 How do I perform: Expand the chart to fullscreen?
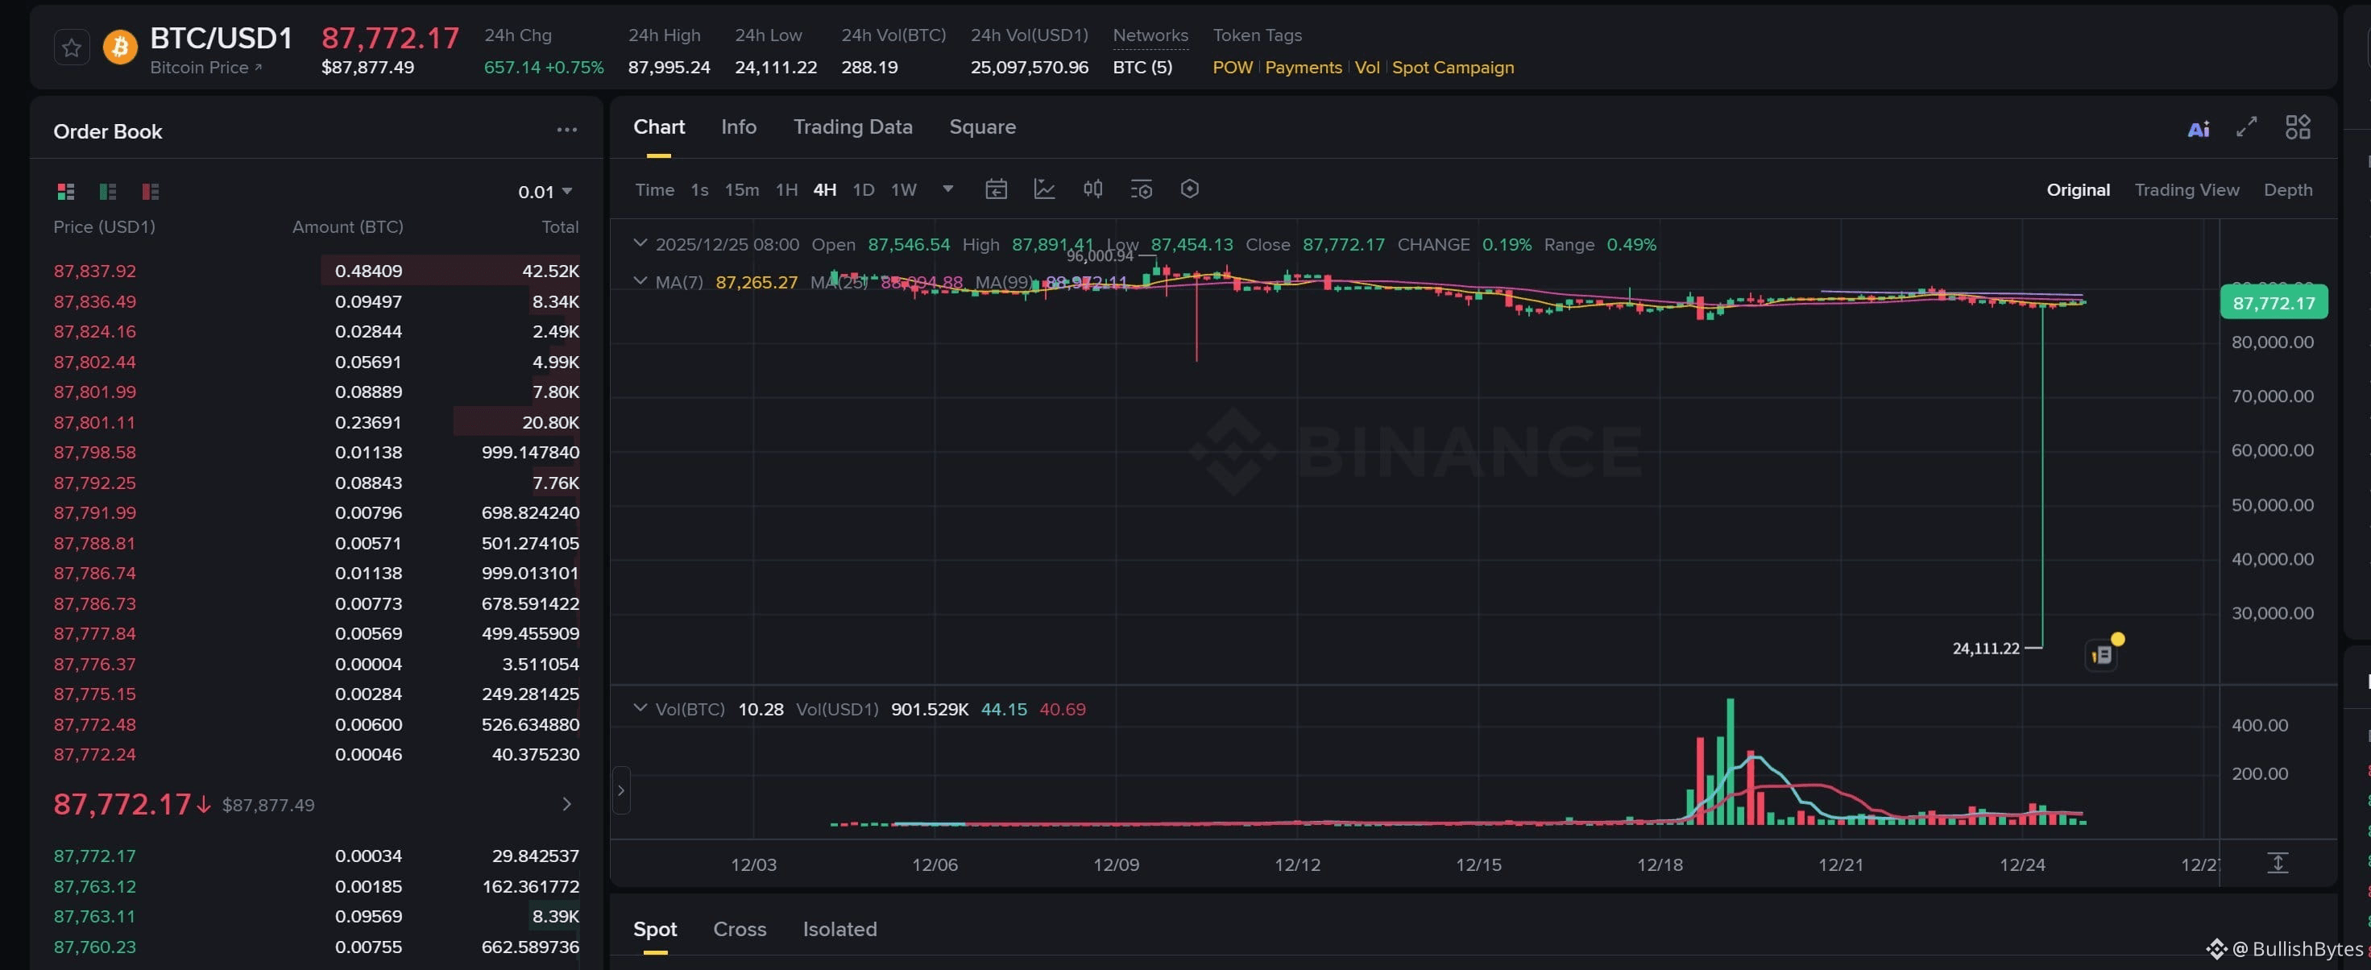[2246, 128]
